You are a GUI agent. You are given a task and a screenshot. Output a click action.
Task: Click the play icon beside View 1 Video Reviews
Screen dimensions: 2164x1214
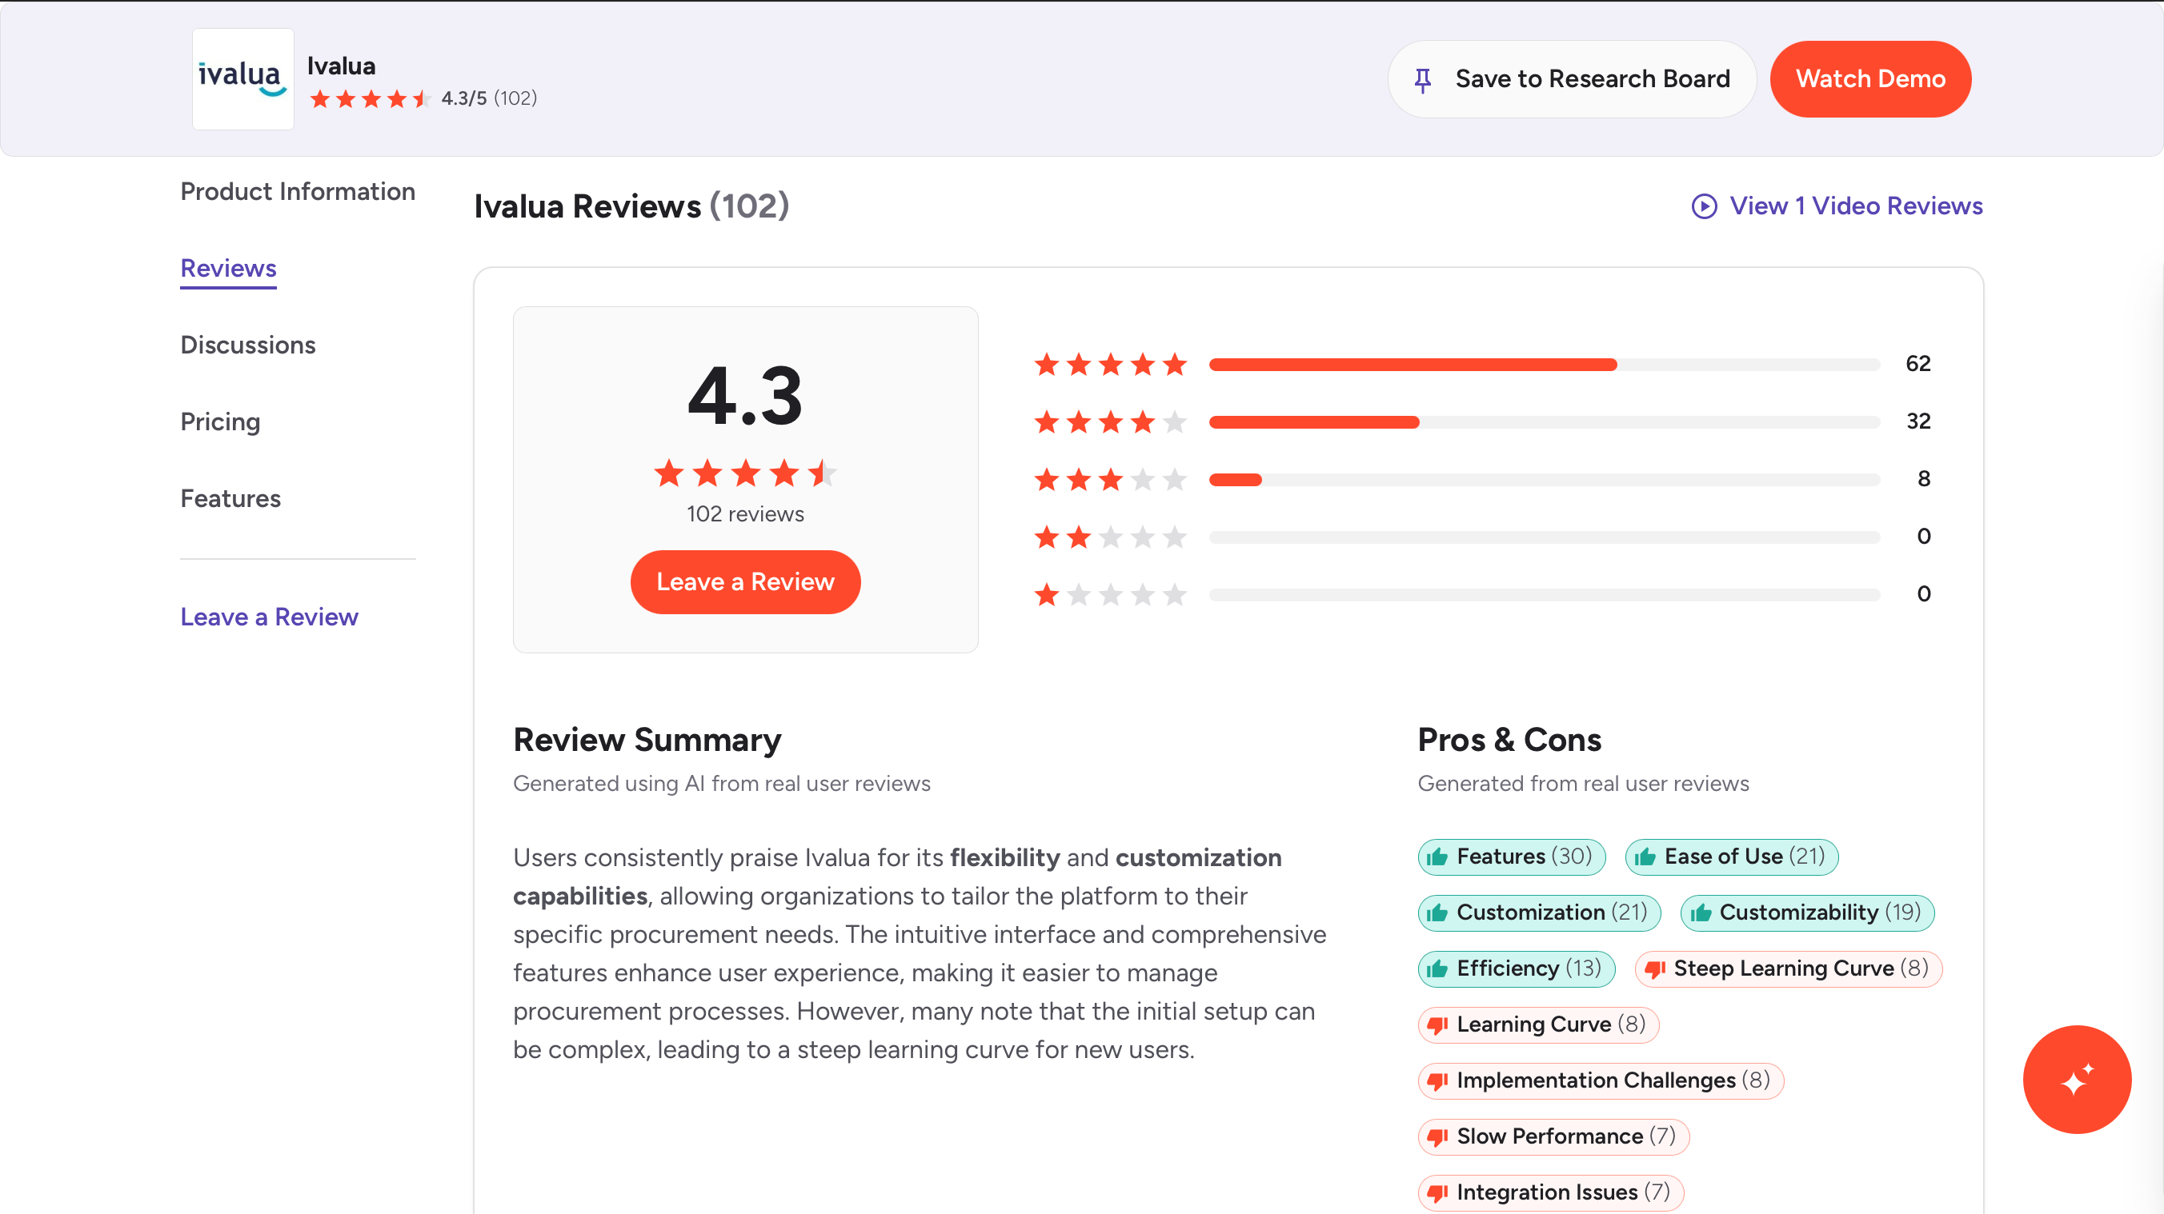[x=1704, y=206]
